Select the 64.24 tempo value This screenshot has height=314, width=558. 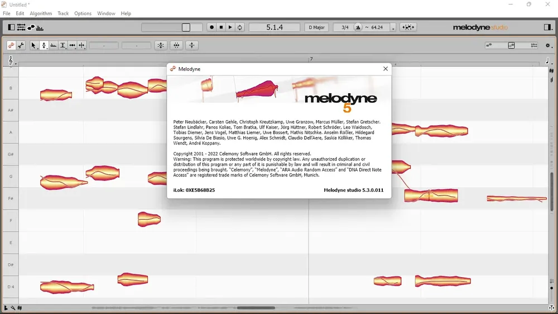coord(377,27)
